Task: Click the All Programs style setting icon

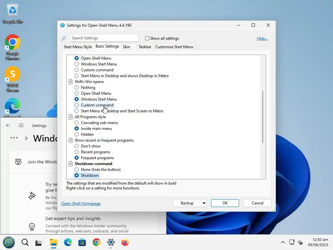Action: [71, 117]
